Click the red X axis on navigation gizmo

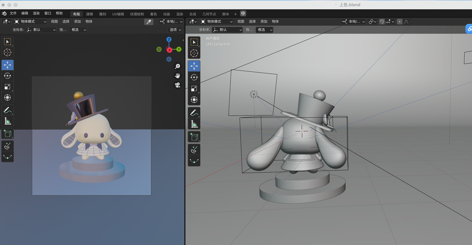170,50
